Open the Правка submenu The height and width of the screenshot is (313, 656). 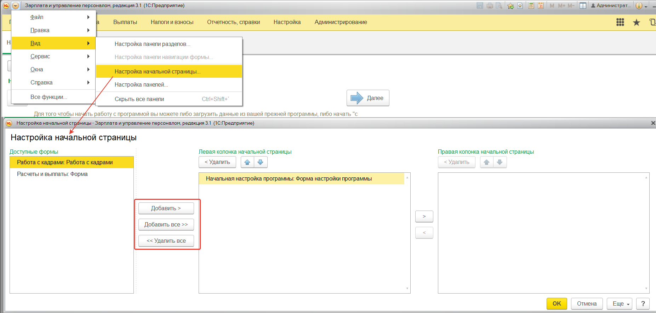54,30
